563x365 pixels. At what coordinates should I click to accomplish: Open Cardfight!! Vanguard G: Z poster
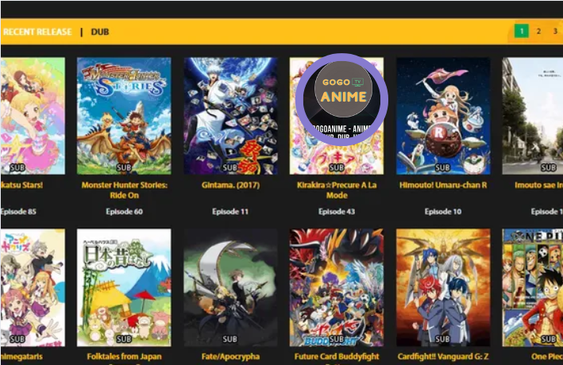tap(443, 287)
